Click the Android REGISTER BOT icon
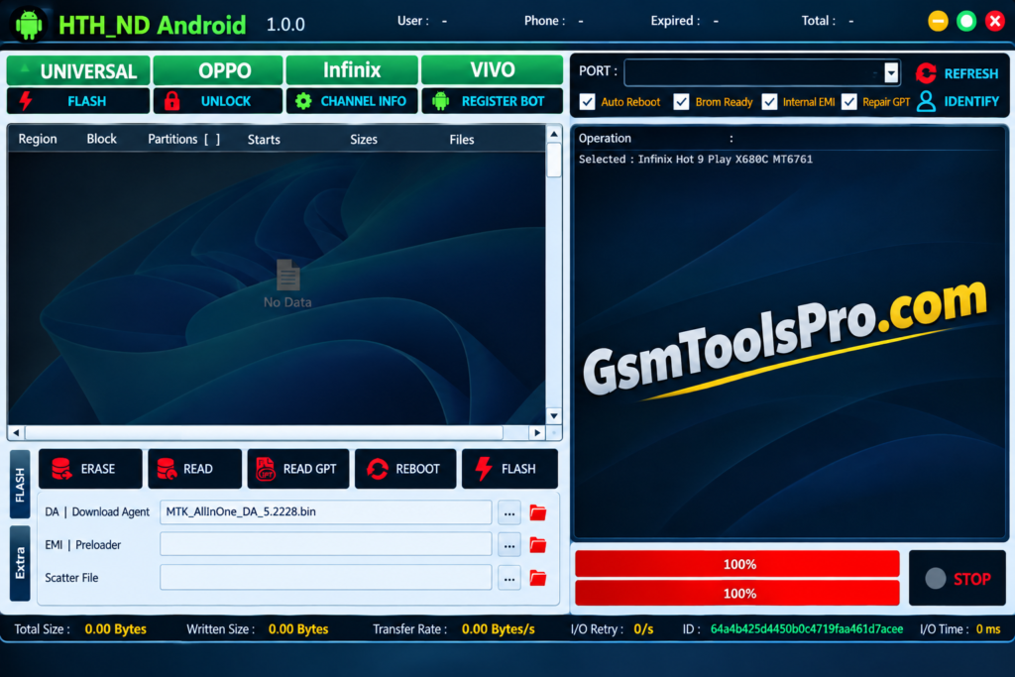Screen dimensions: 1015x677 441,101
